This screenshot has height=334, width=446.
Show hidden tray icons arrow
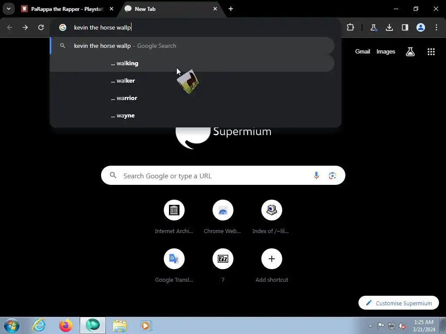click(x=370, y=326)
